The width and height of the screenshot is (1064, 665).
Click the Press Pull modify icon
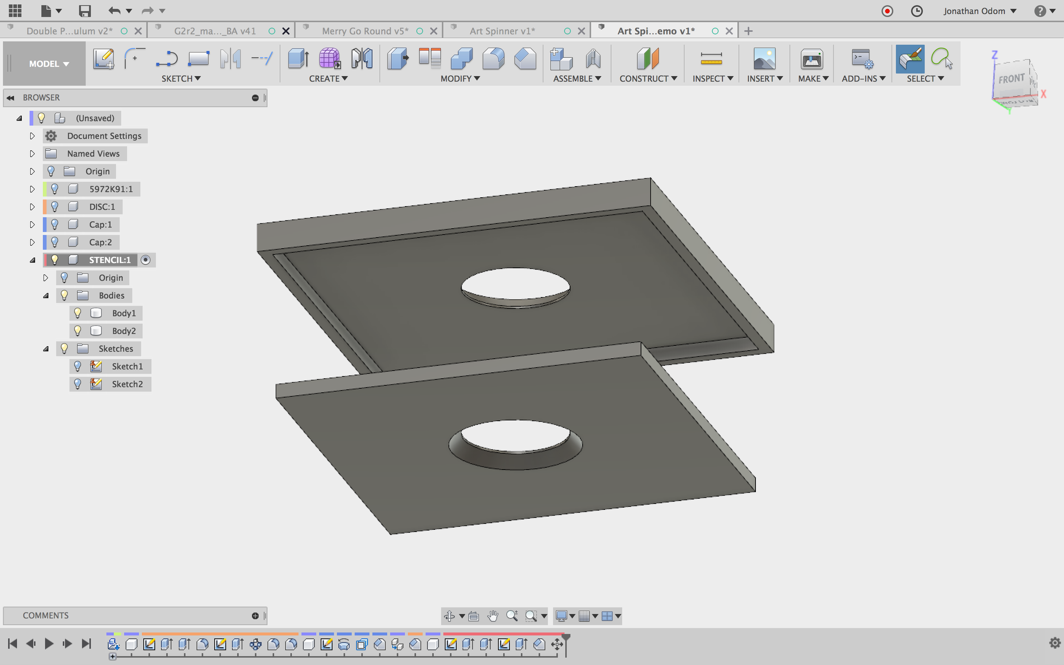398,59
